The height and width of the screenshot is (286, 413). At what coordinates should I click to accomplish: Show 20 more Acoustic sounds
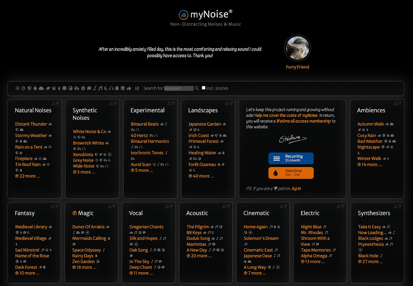click(199, 256)
